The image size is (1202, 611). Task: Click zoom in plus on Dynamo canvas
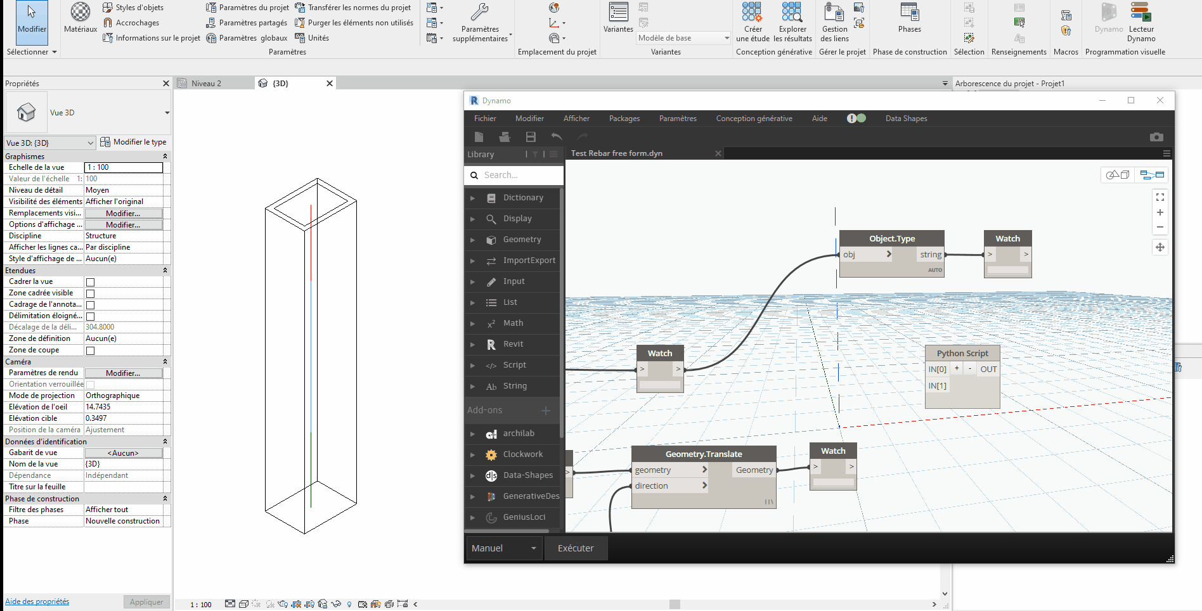point(1160,212)
